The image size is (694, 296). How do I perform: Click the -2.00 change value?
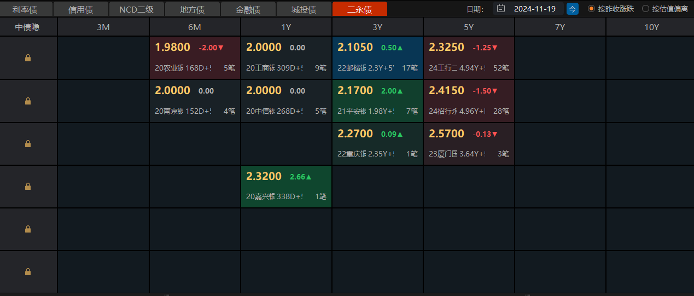(211, 48)
